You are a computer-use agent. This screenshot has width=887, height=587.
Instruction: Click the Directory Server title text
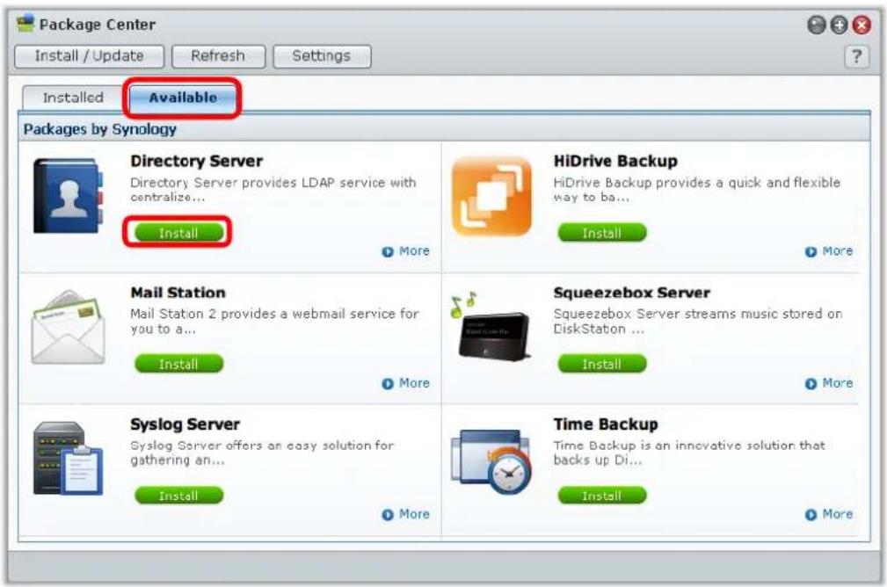coord(196,161)
